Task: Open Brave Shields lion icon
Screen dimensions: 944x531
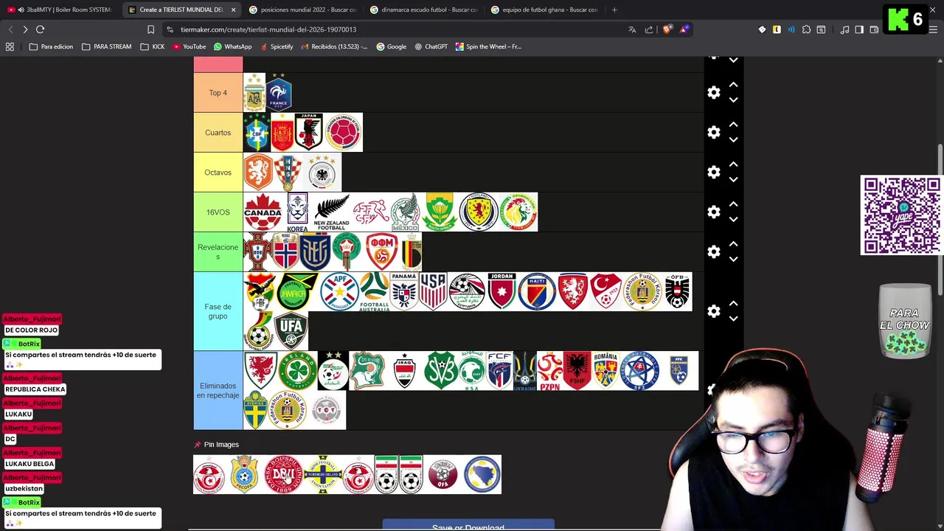Action: tap(667, 29)
